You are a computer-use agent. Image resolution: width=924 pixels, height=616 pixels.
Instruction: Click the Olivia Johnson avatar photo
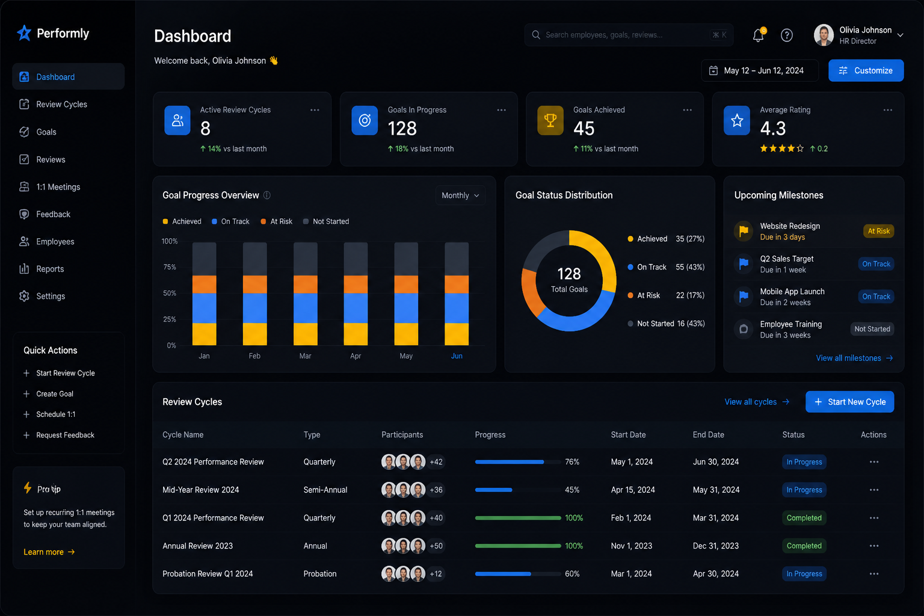click(x=824, y=35)
